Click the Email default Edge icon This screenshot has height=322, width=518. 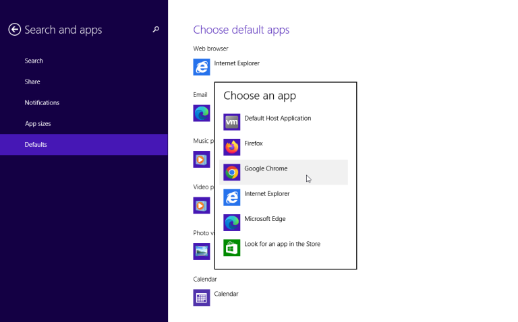click(x=202, y=113)
